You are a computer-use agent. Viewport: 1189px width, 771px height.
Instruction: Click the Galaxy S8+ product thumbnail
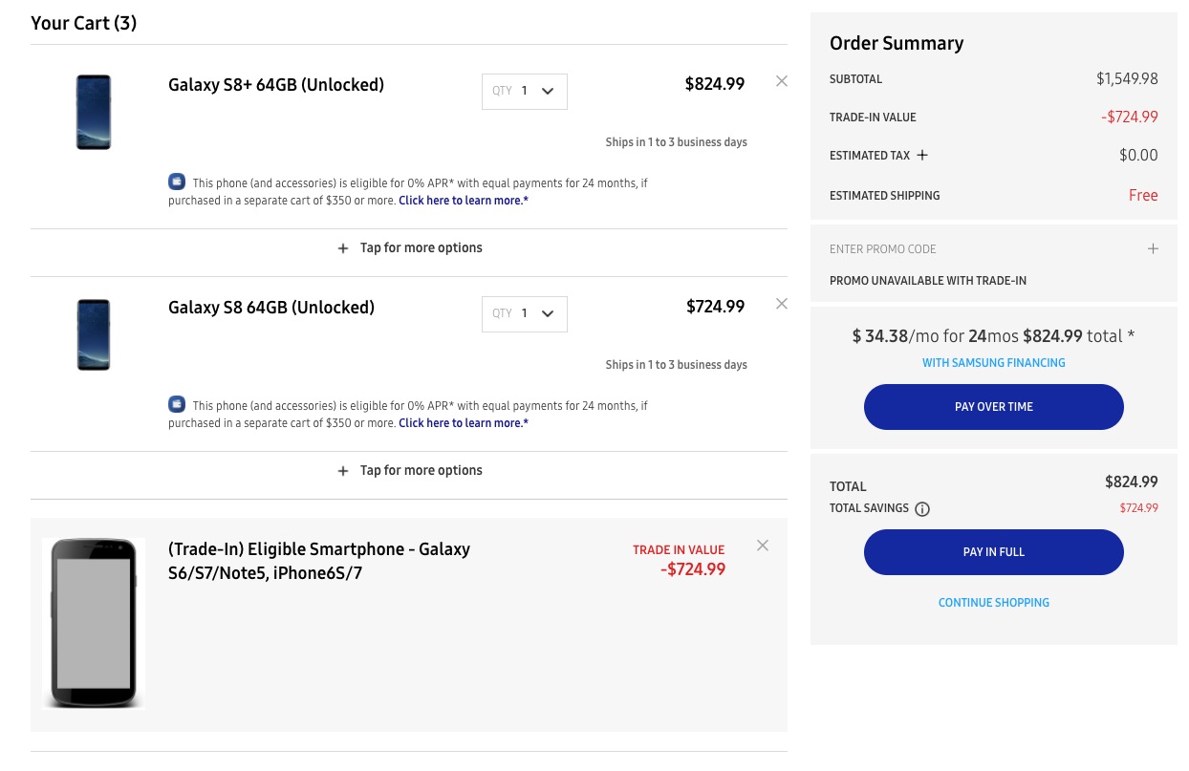tap(94, 112)
